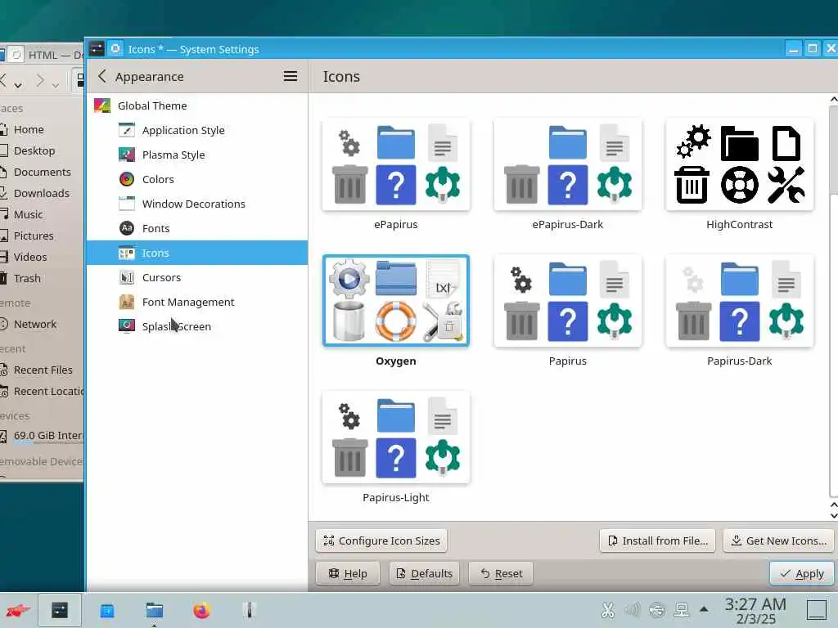Image resolution: width=838 pixels, height=628 pixels.
Task: Open Dolphin's back history dropdown arrow
Action: click(18, 84)
